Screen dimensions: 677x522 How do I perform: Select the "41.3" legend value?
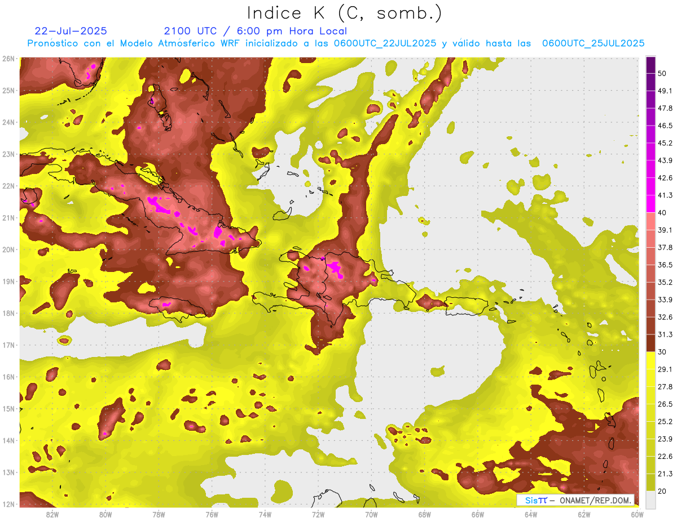point(665,195)
